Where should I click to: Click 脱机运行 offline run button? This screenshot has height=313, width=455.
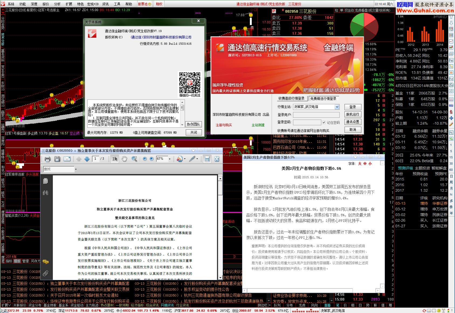point(353,114)
